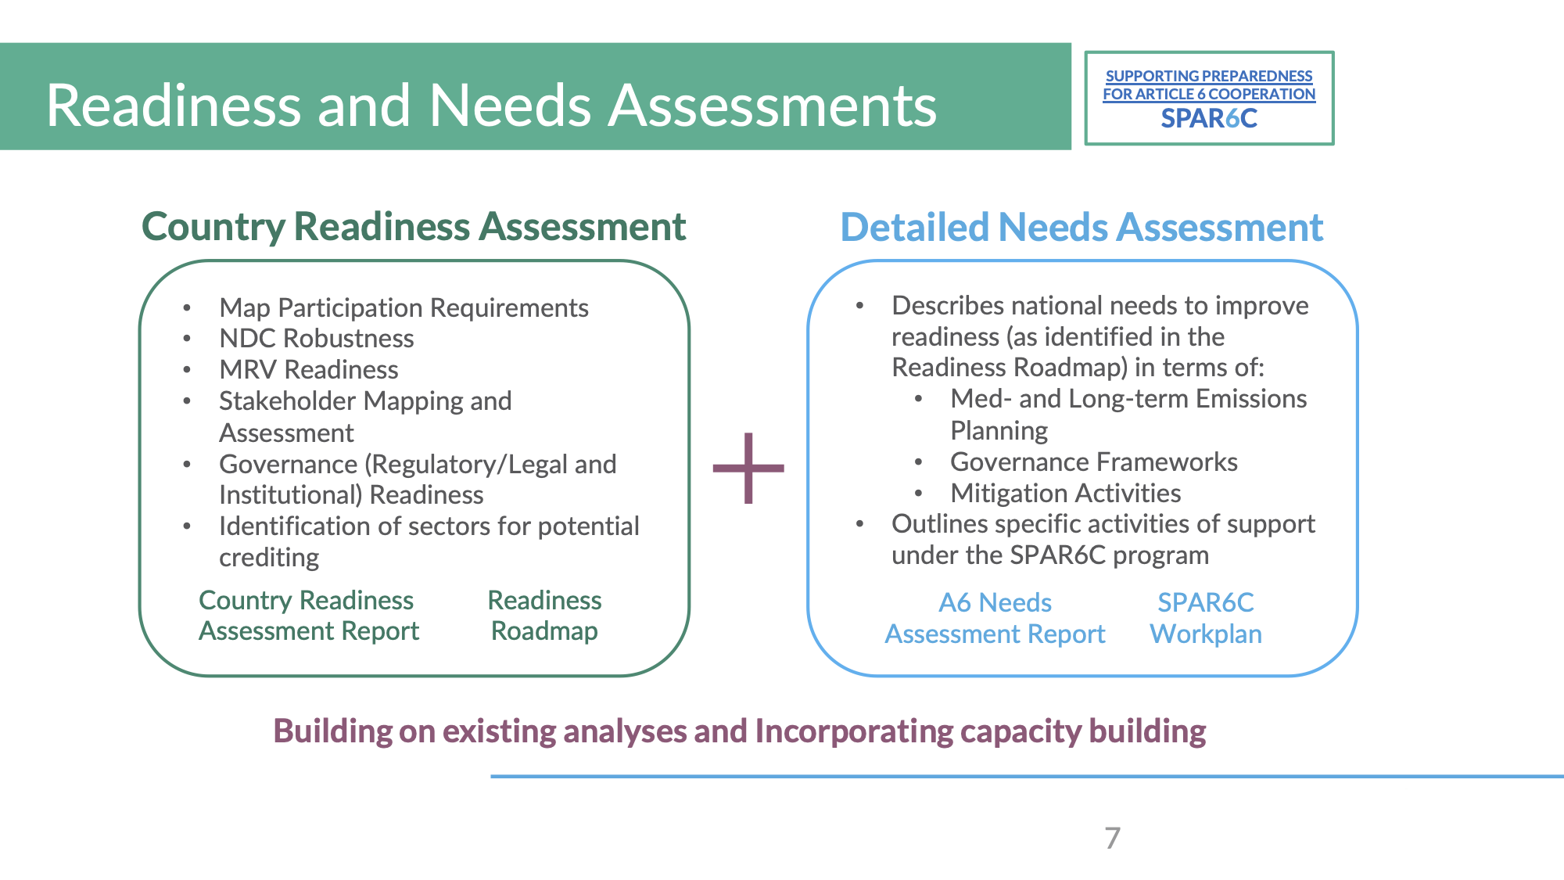This screenshot has width=1564, height=880.
Task: Open the Supporting Preparedness for Article 6 Cooperation link
Action: click(1209, 85)
